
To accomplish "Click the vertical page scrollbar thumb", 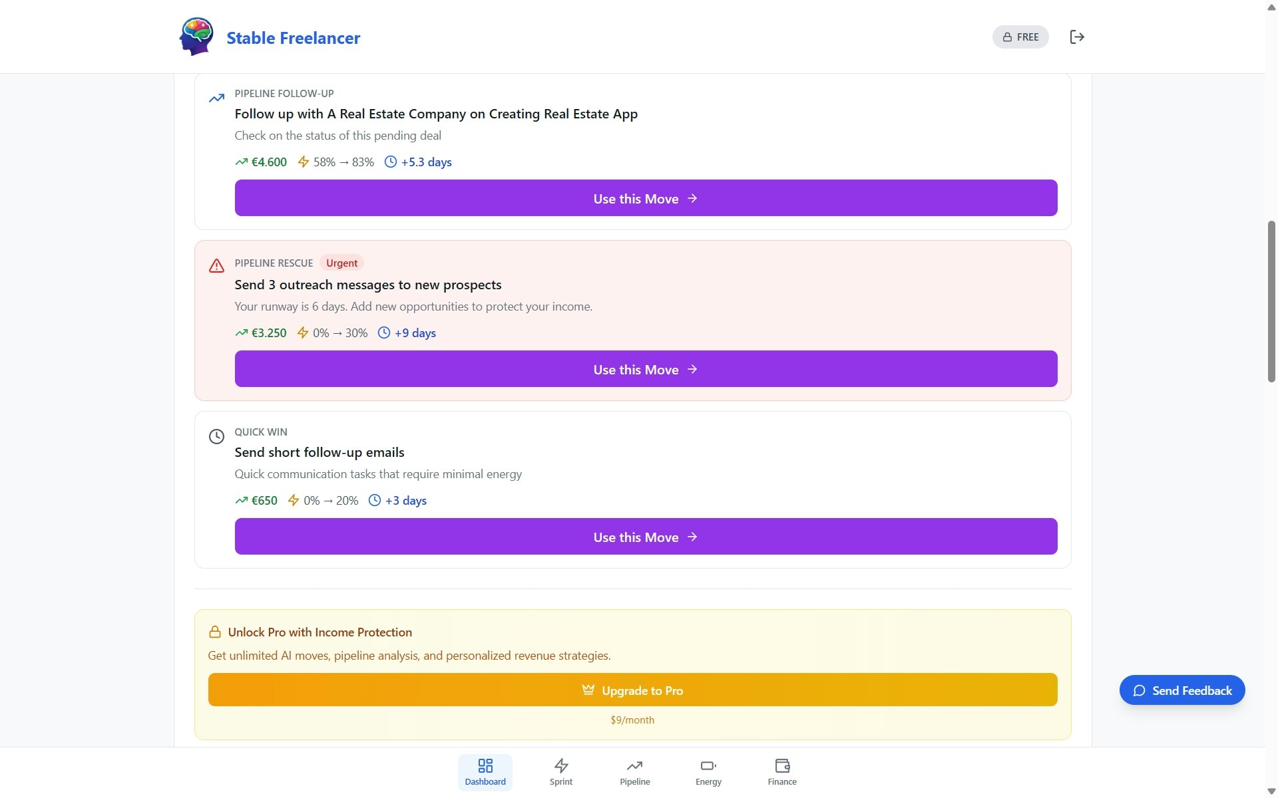I will 1271,301.
